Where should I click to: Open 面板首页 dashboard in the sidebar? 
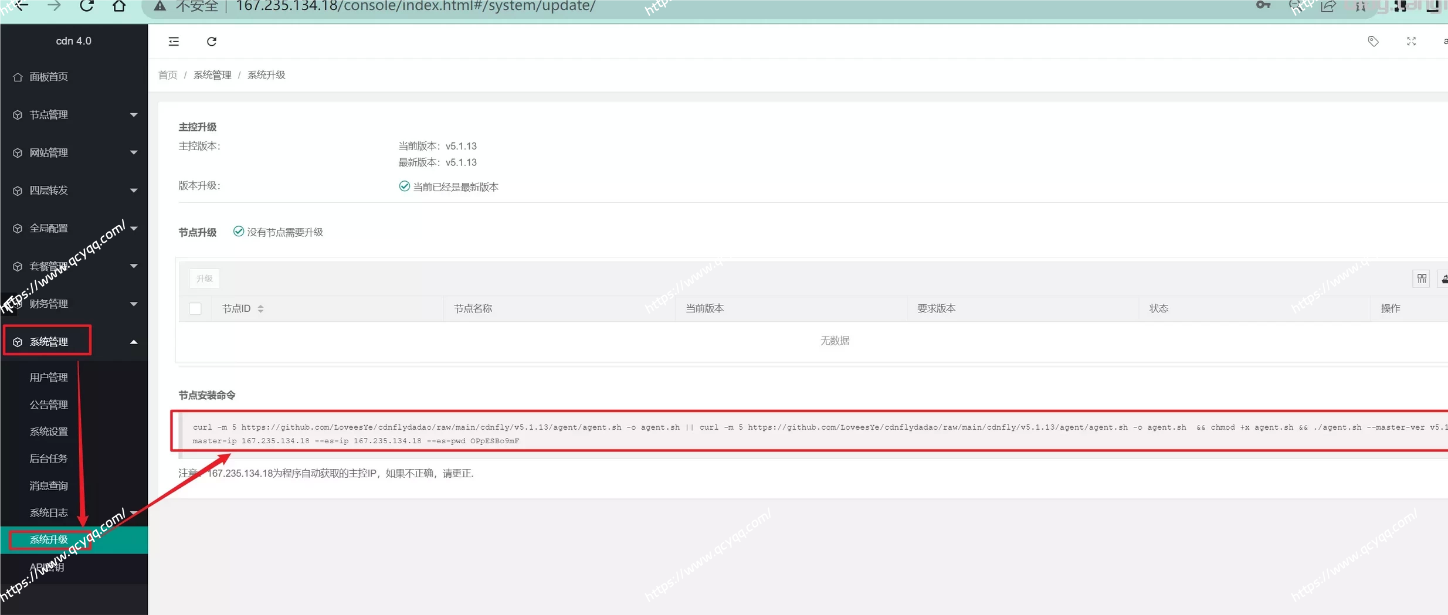point(49,77)
